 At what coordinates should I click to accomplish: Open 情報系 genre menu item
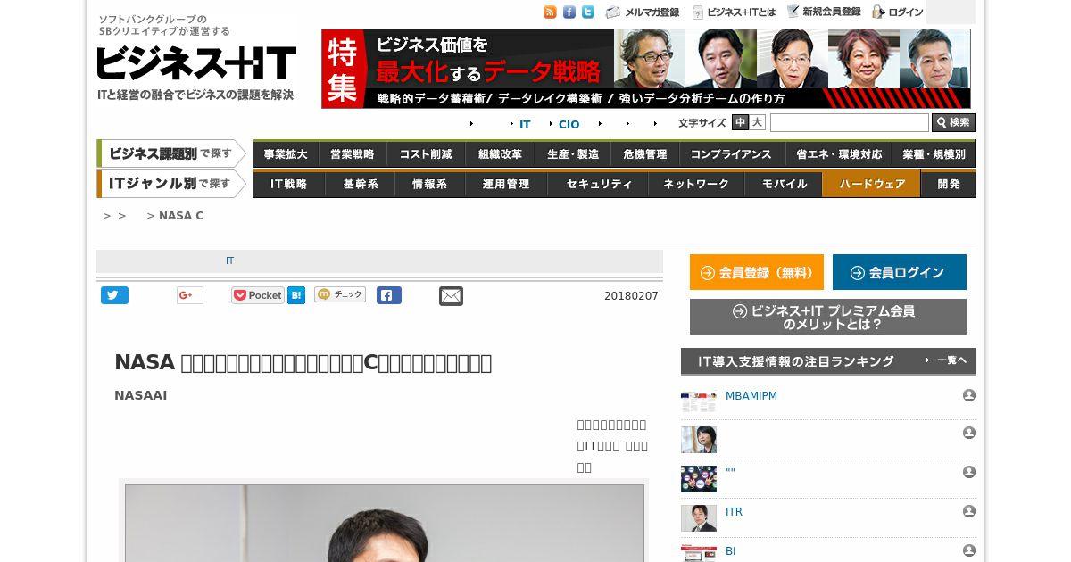tap(429, 184)
